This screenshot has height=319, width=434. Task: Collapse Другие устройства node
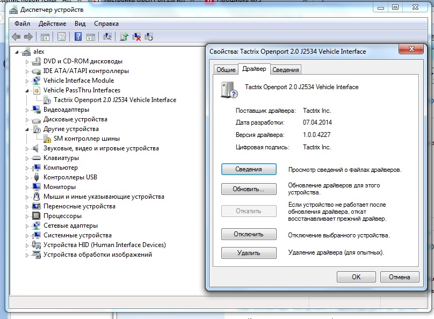(x=27, y=129)
